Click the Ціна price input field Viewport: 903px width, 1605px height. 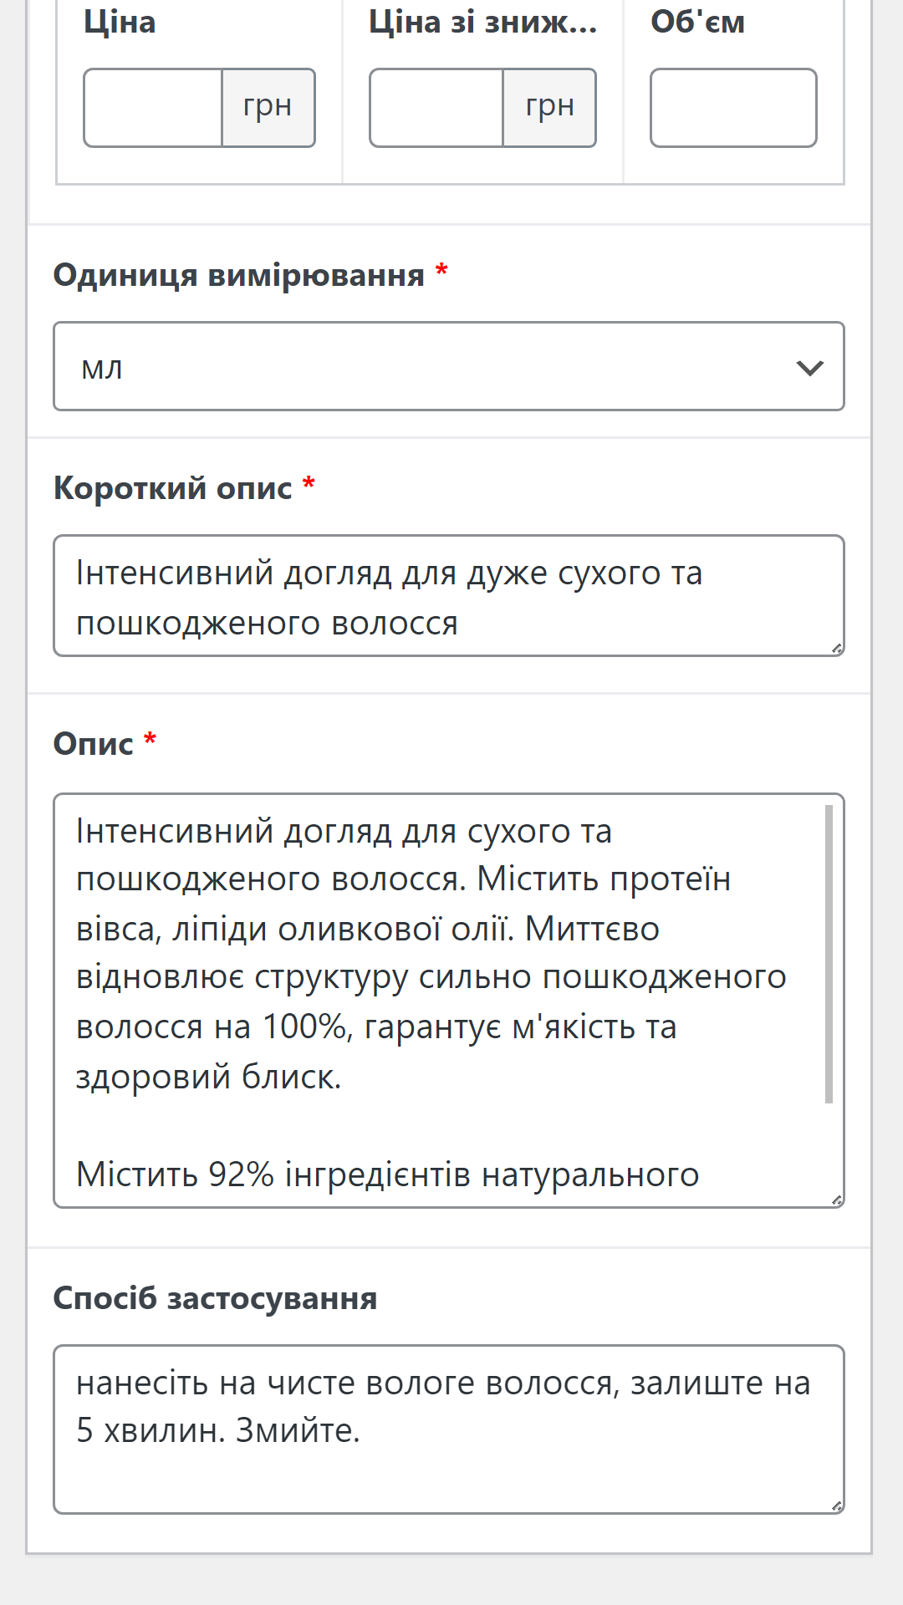[x=153, y=108]
